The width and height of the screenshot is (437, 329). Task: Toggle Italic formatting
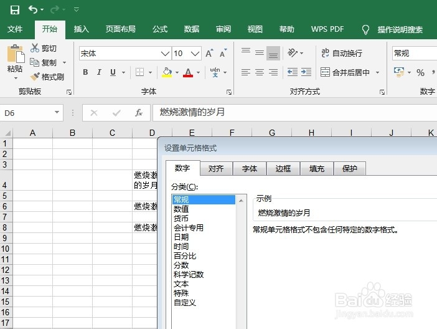coord(99,72)
